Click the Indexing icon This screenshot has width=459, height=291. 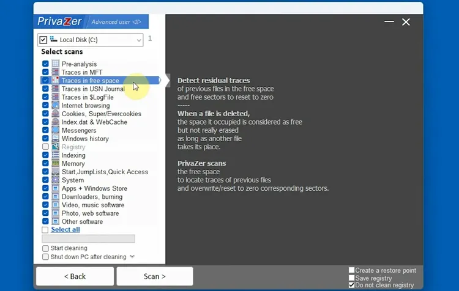click(55, 155)
